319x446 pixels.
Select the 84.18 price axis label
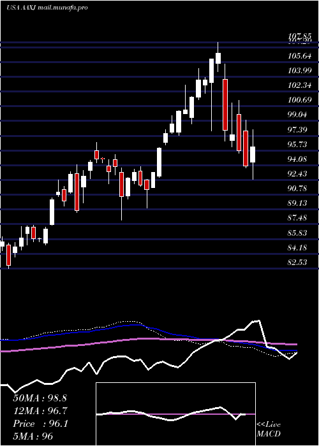(297, 248)
